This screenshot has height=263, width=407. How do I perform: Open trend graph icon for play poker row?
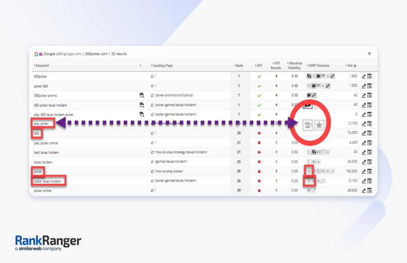pos(364,124)
